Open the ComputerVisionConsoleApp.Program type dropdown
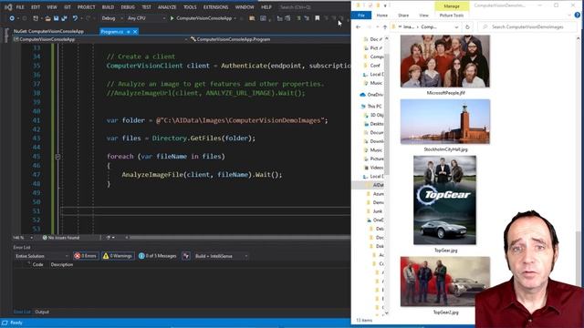 tap(270, 39)
